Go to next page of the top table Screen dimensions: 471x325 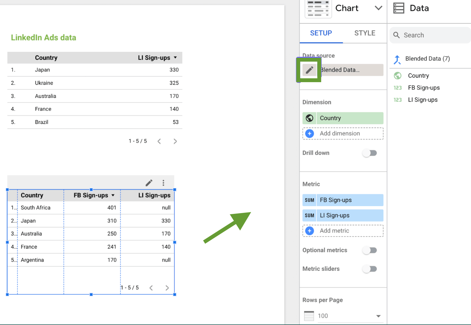click(x=175, y=141)
